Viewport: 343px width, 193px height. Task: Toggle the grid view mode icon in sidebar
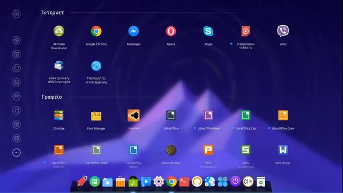17,14
